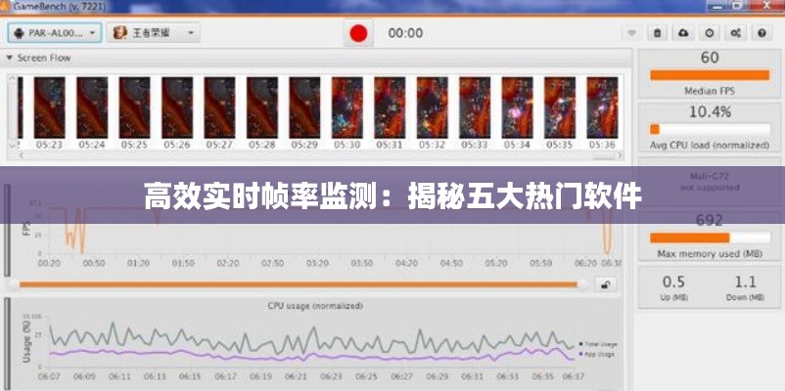Screen dimensions: 785x391
Task: Click the Median FPS value 60
Action: pos(710,58)
